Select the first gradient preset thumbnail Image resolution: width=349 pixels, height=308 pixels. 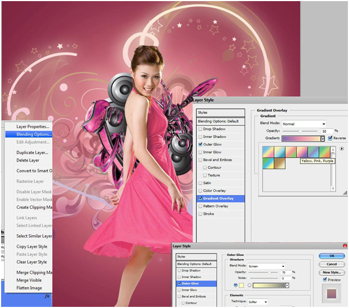click(x=269, y=152)
